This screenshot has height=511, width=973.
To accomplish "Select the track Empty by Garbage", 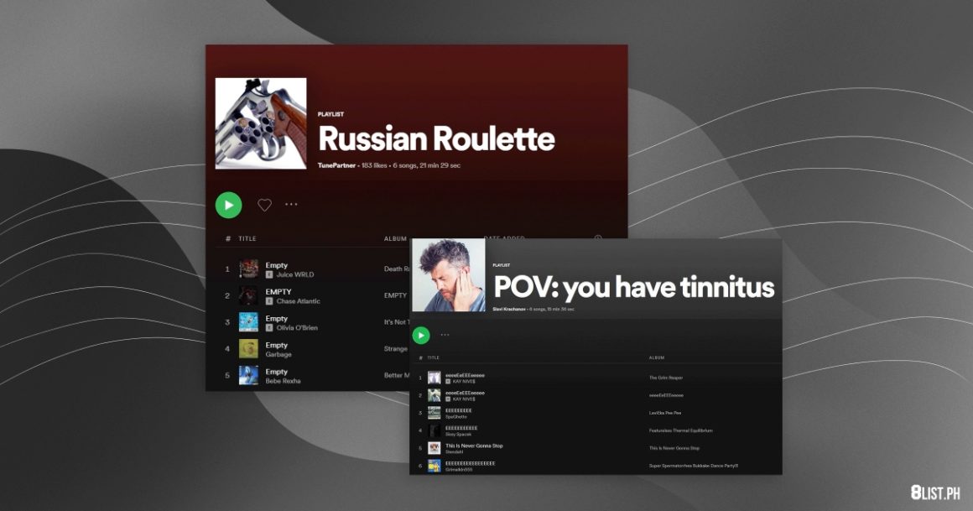I will click(277, 346).
